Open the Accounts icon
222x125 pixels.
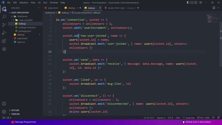pyautogui.click(x=4, y=103)
